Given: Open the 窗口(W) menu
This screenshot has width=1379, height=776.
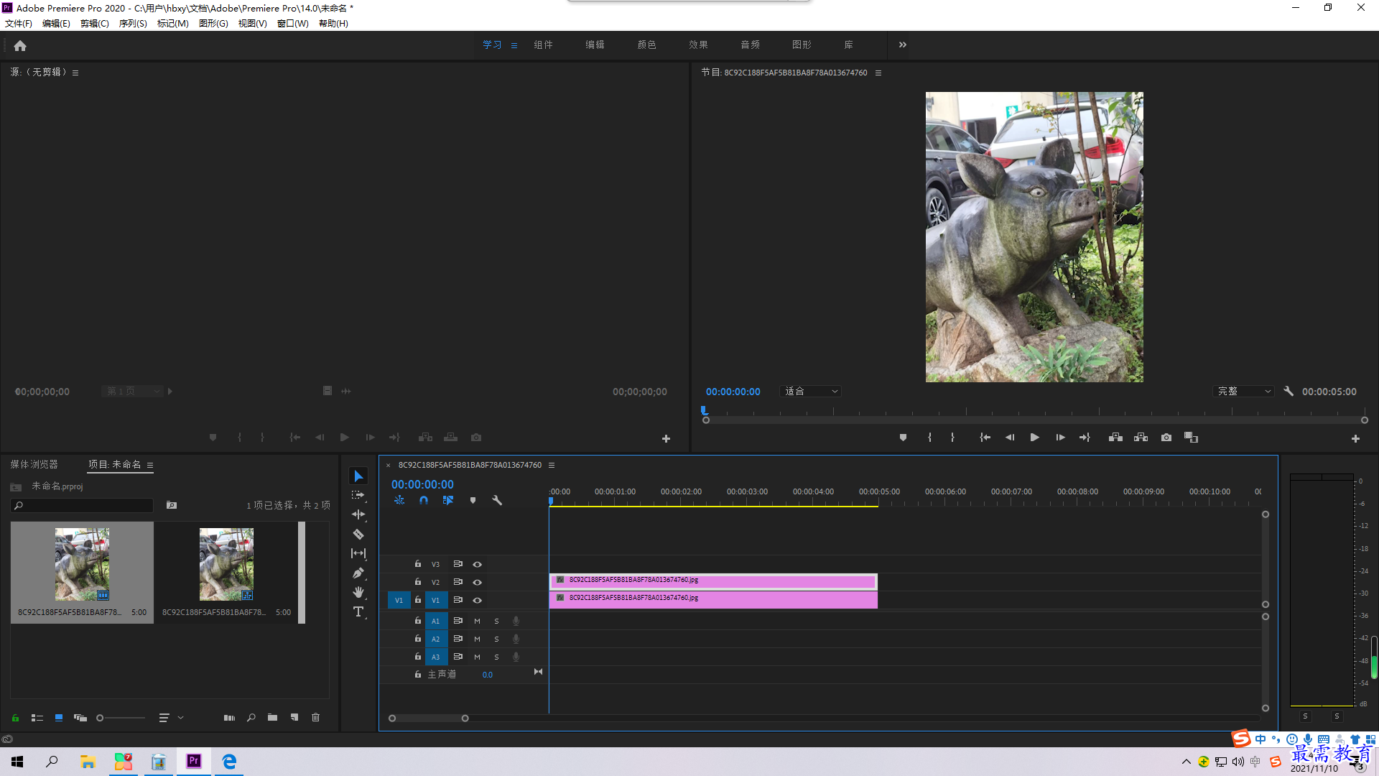Looking at the screenshot, I should 292,23.
